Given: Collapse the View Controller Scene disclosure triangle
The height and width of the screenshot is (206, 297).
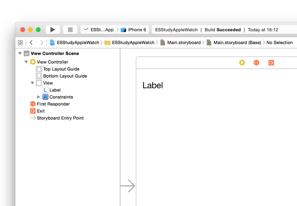Looking at the screenshot, I should click(20, 53).
